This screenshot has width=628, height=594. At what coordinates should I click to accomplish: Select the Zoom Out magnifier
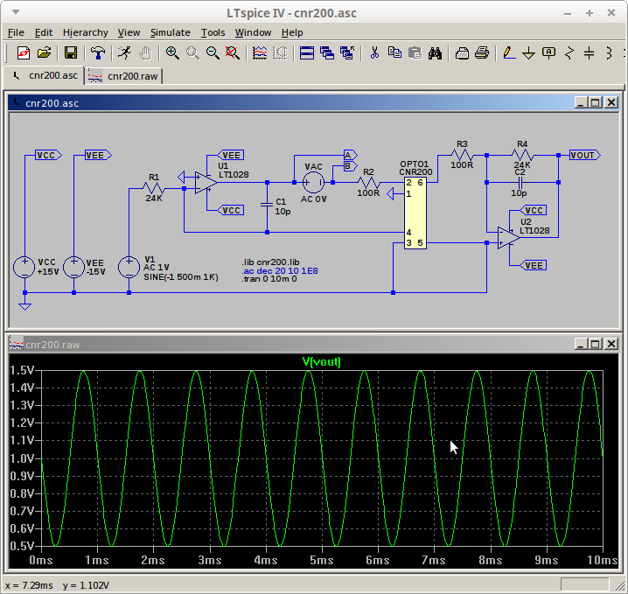pyautogui.click(x=213, y=52)
